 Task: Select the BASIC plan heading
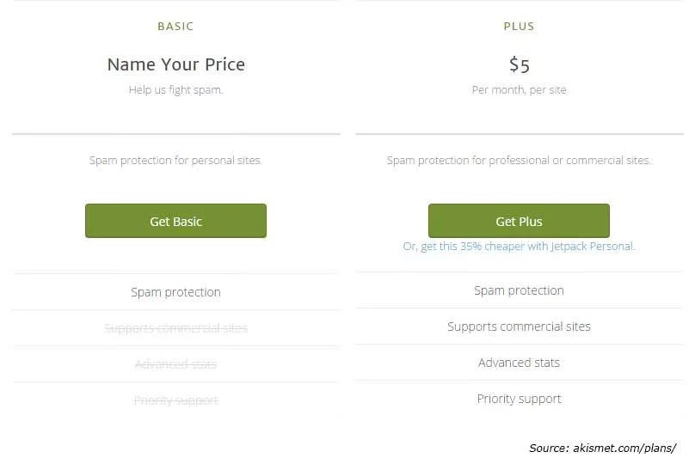coord(175,26)
